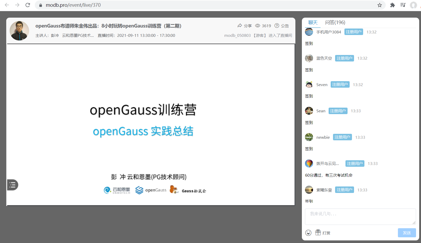Screen dimensions: 421x243
Task: Click the 3619 viewer count
Action: [263, 26]
